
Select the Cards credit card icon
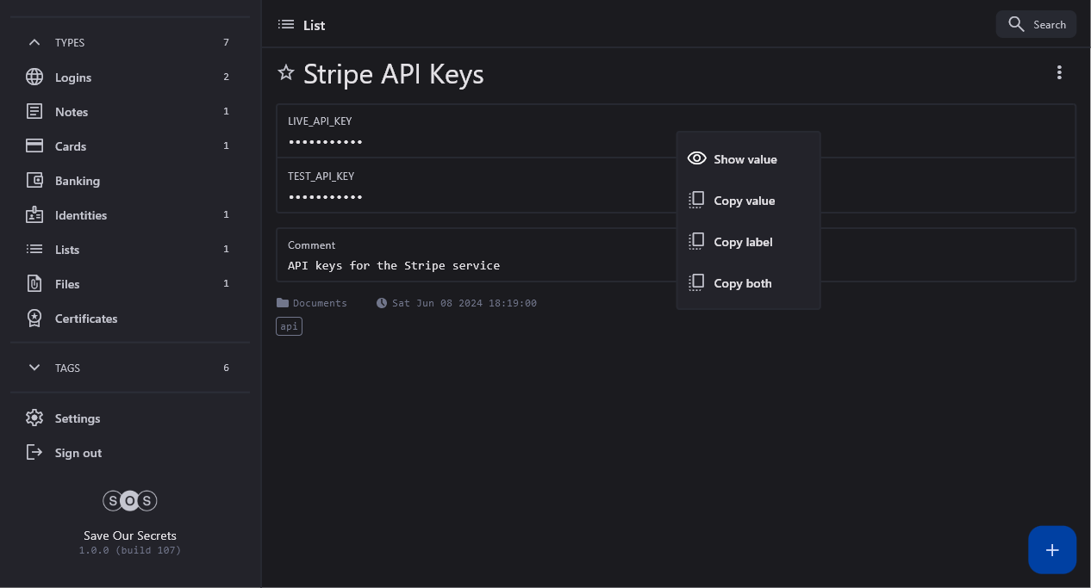pos(34,146)
